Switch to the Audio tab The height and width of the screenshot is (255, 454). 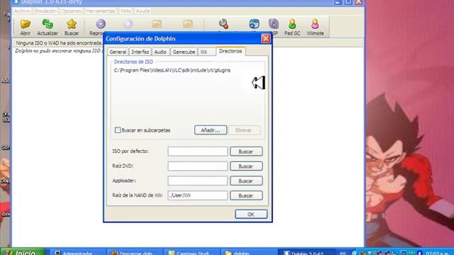click(160, 52)
